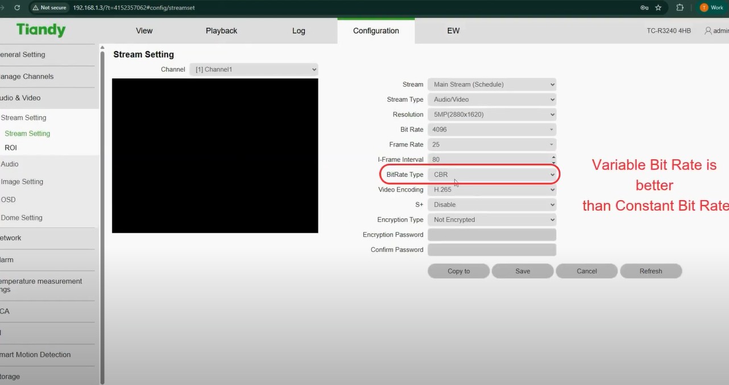Open the saved passwords key icon
729x385 pixels.
point(644,8)
